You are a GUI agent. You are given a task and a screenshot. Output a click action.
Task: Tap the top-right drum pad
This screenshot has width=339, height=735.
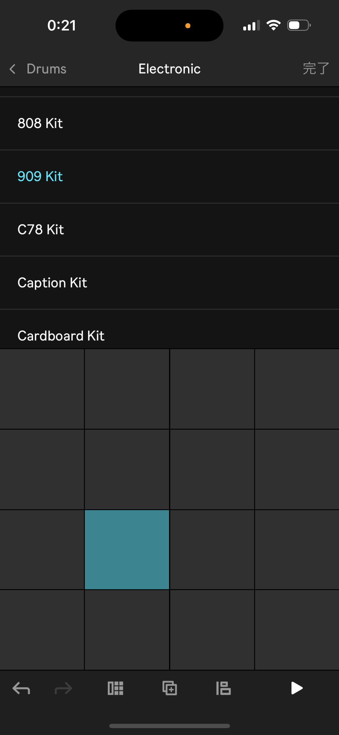pos(297,389)
